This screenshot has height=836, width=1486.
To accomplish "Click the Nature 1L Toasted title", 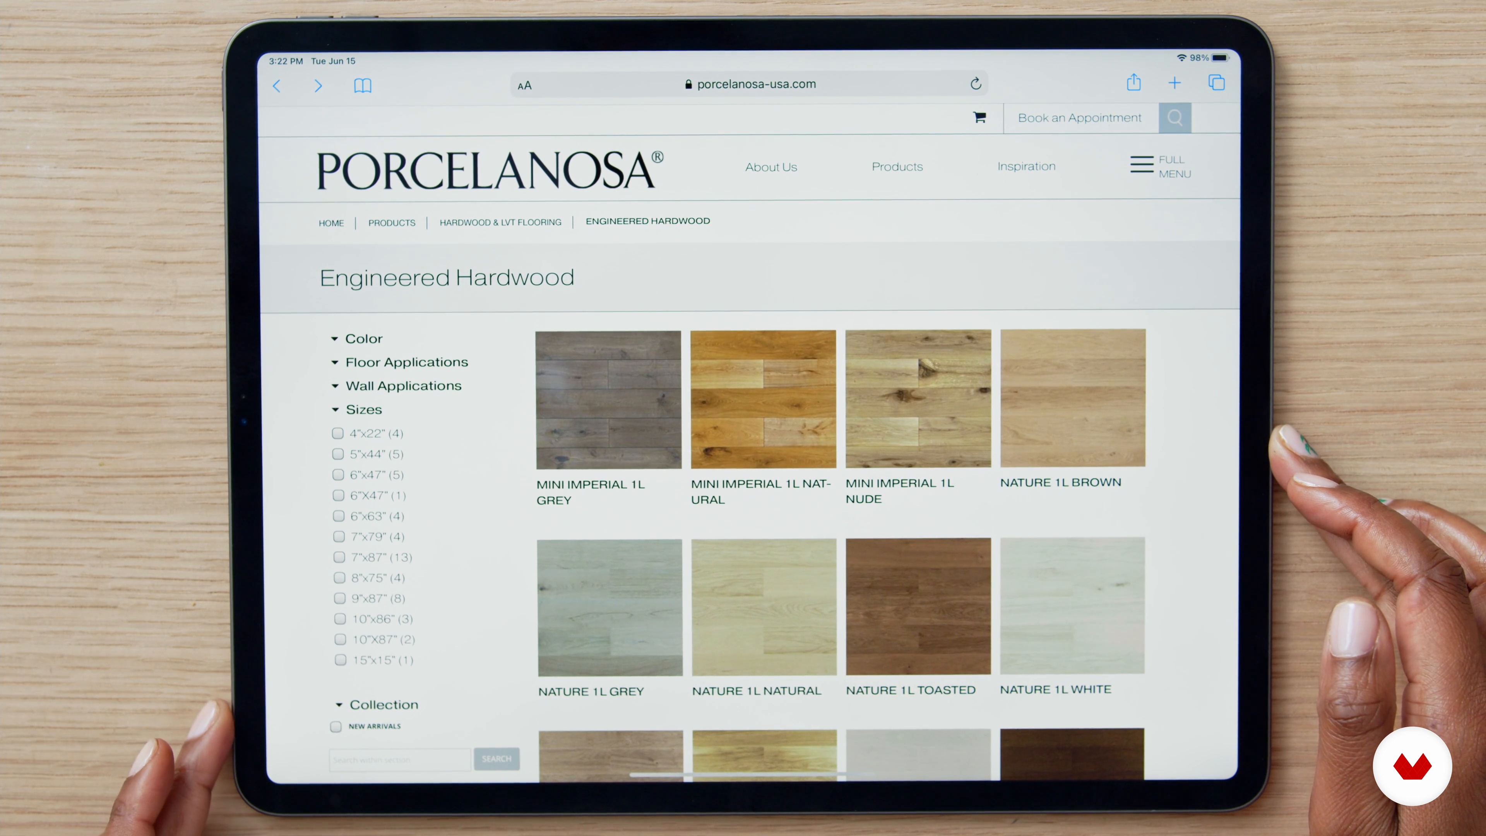I will tap(911, 690).
